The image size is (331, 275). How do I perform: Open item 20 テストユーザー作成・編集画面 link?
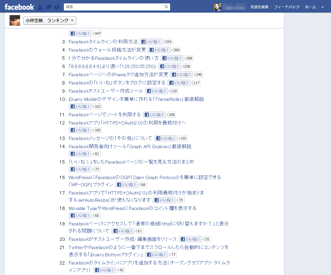click(x=123, y=239)
